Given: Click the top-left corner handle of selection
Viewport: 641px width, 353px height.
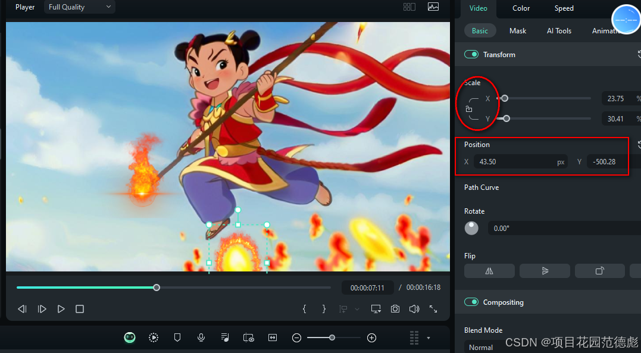Looking at the screenshot, I should click(209, 224).
